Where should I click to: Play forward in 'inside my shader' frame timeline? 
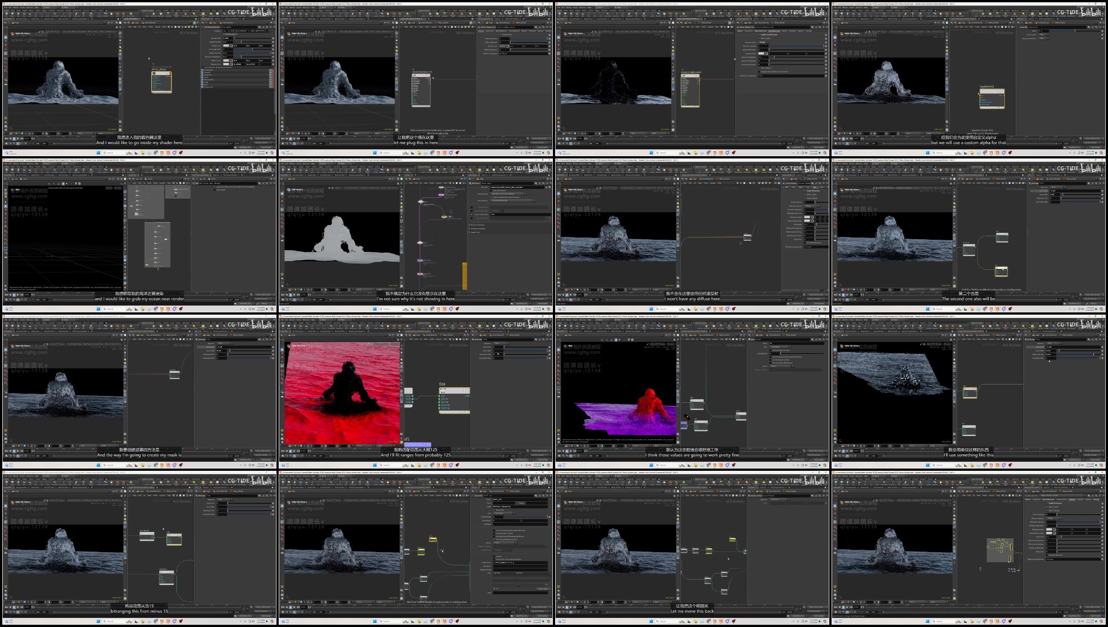[x=18, y=138]
